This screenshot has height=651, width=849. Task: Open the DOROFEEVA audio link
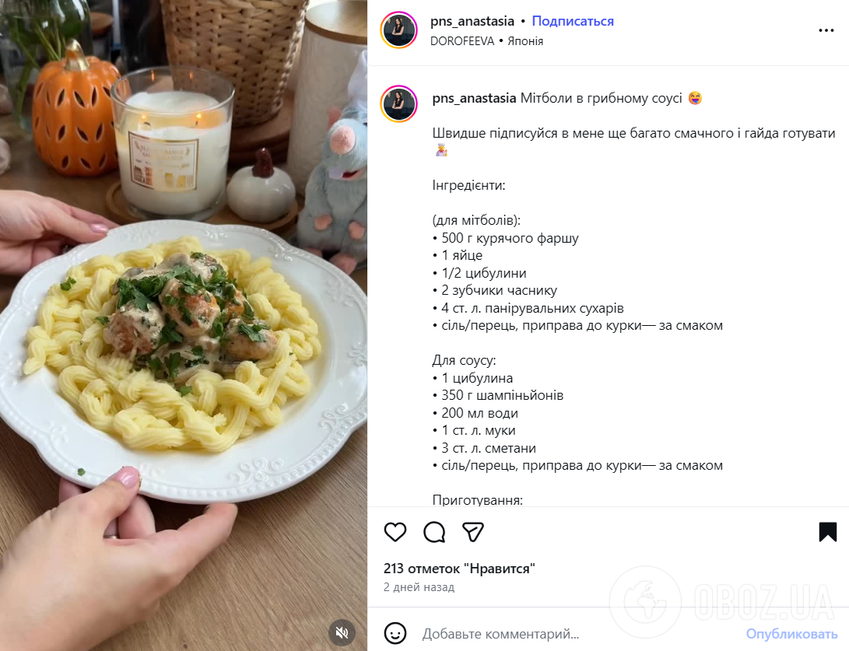click(462, 41)
